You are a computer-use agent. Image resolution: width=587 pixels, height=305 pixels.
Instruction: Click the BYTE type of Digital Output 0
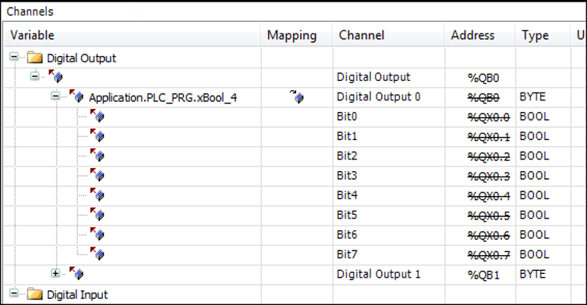(532, 96)
